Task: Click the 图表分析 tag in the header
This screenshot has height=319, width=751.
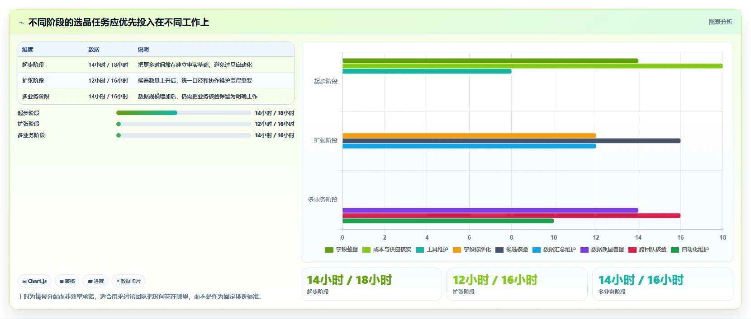Action: pyautogui.click(x=720, y=22)
